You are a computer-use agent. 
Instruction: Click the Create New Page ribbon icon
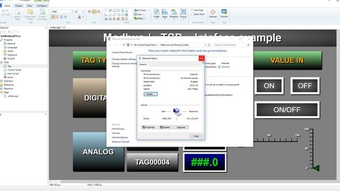tap(42, 14)
